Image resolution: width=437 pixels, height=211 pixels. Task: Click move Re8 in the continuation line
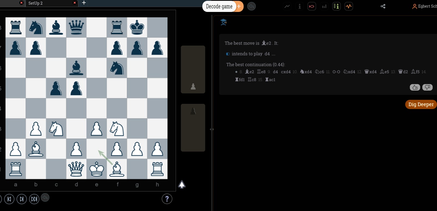[262, 72]
